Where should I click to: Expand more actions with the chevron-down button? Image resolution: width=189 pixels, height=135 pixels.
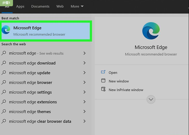[151, 100]
